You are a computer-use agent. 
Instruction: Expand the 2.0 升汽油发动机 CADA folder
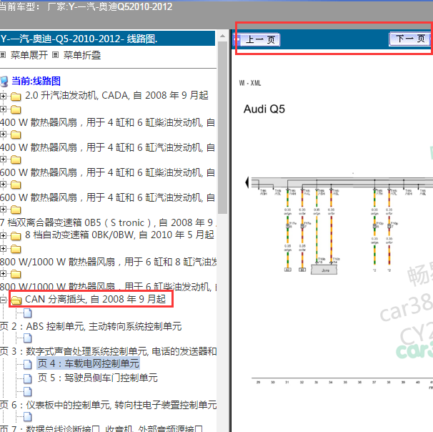(x=3, y=96)
